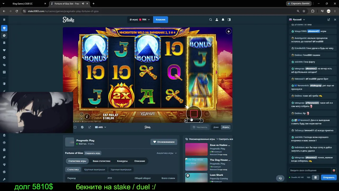The height and width of the screenshot is (191, 339).
Task: Open the Кошелек wallet
Action: (160, 20)
